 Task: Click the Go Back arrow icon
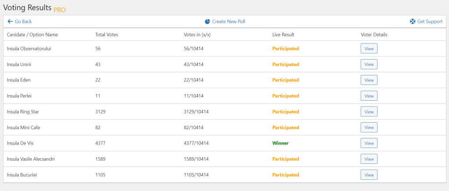click(x=10, y=21)
